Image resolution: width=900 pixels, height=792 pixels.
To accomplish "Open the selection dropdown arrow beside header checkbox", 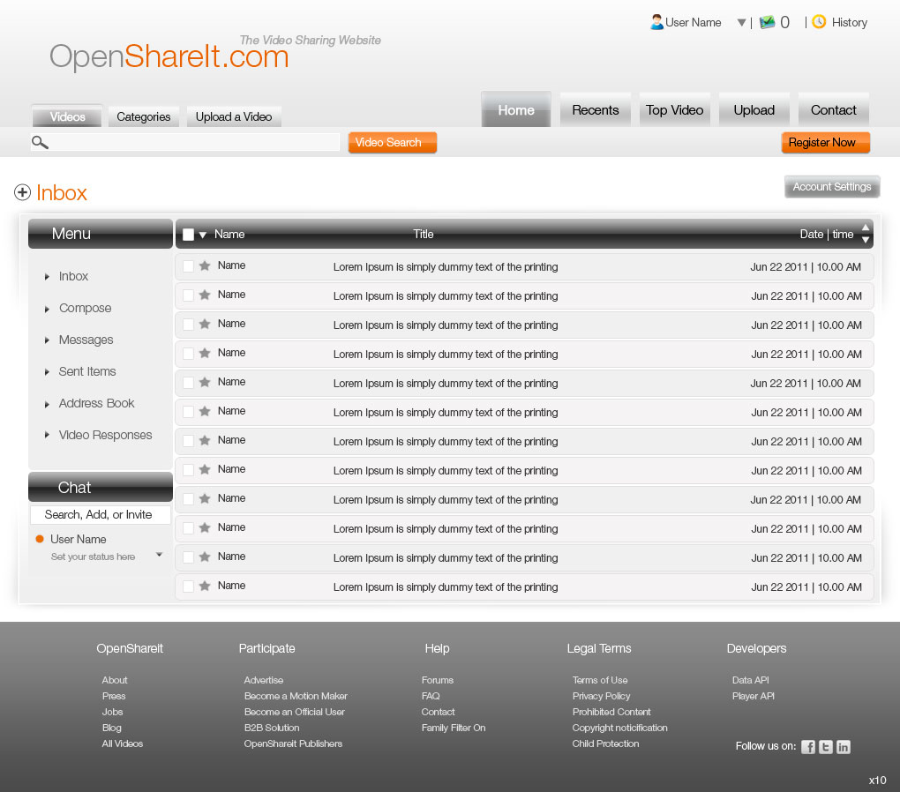I will click(203, 235).
